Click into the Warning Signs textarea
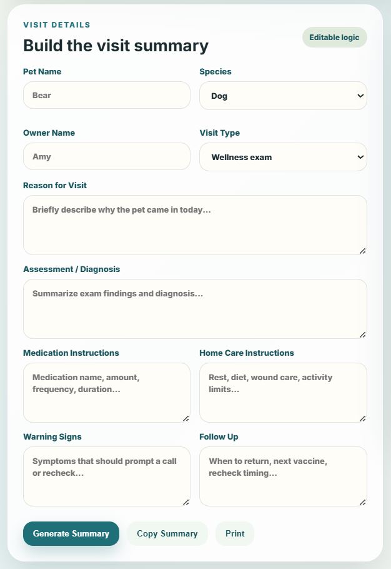391x569 pixels. [107, 476]
